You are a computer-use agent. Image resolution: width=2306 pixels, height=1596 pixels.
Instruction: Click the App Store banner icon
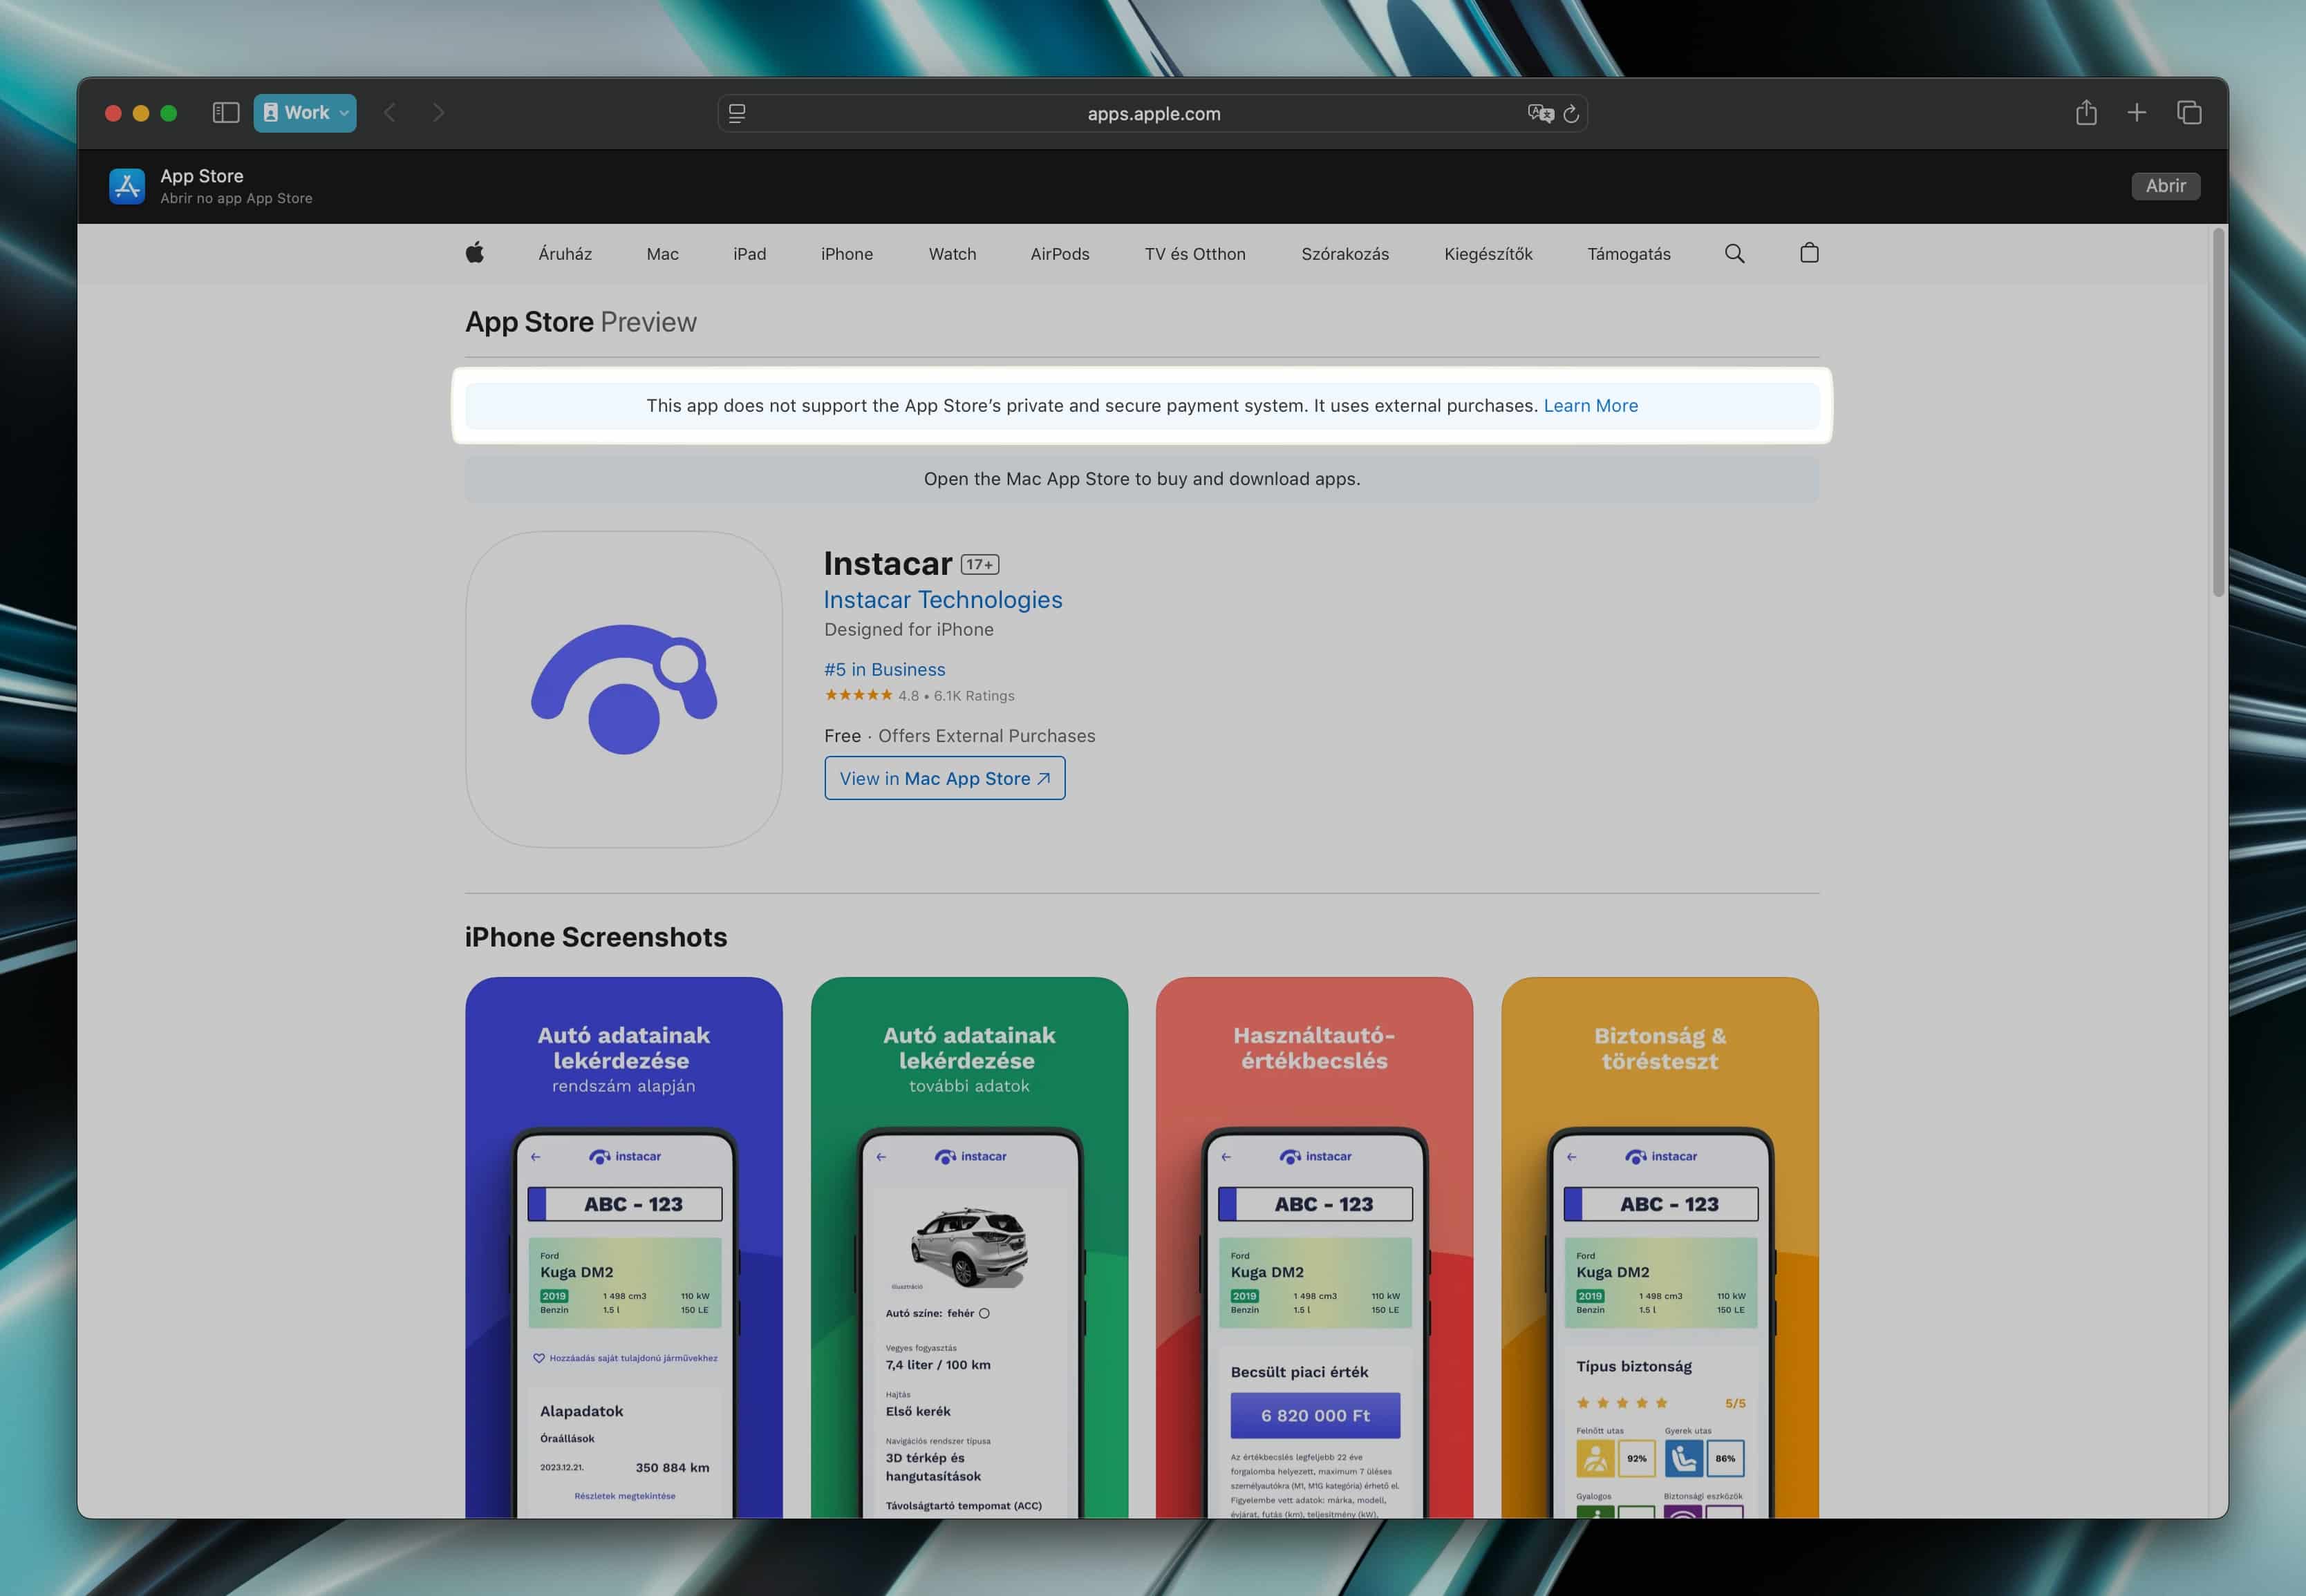[127, 186]
